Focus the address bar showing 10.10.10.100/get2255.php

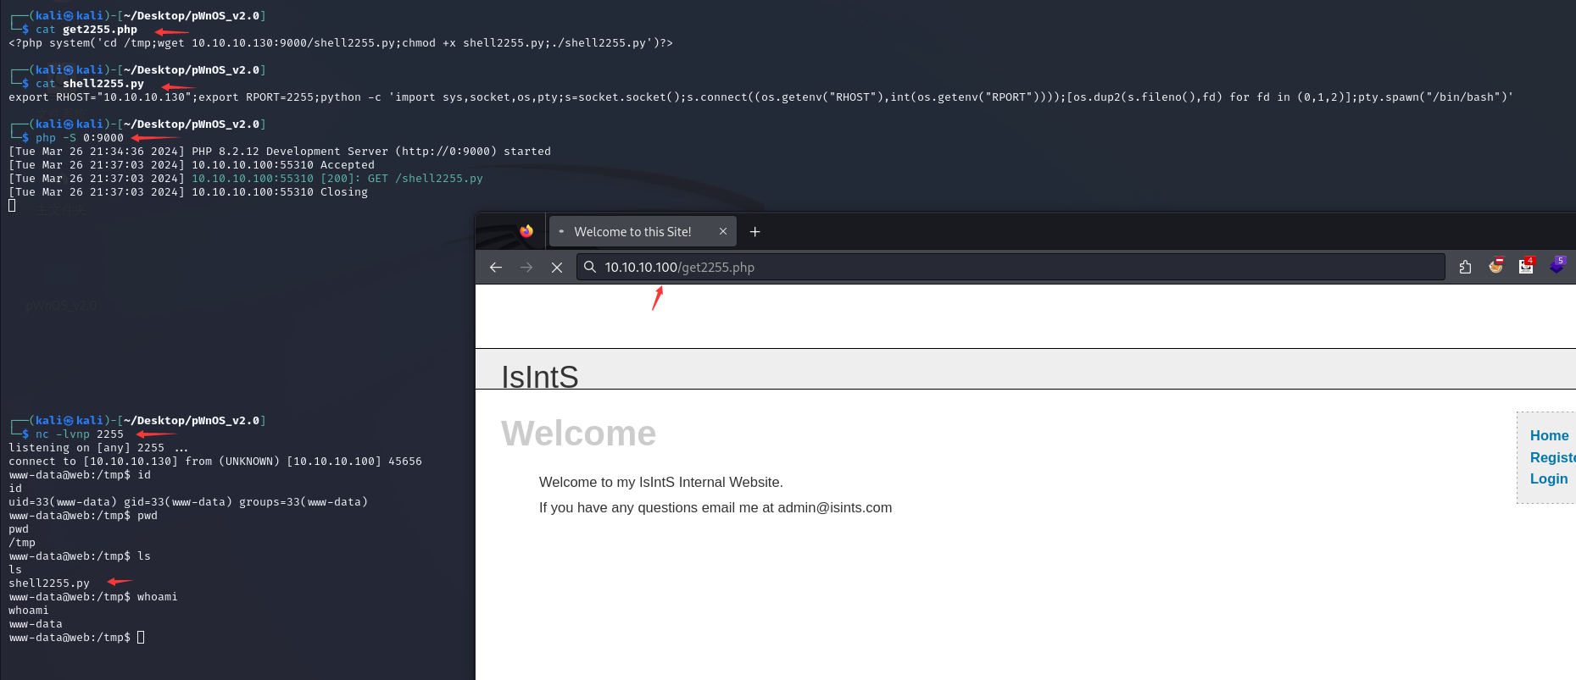[x=1011, y=267]
